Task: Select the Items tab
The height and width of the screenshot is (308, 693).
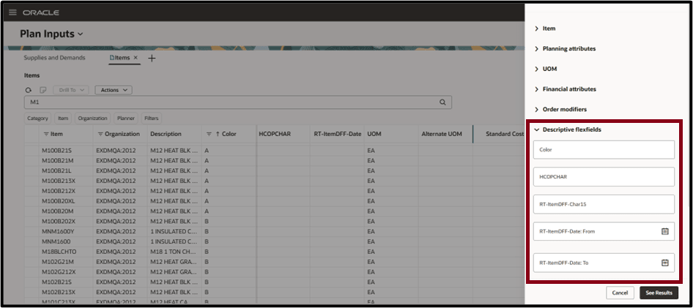Action: [121, 58]
